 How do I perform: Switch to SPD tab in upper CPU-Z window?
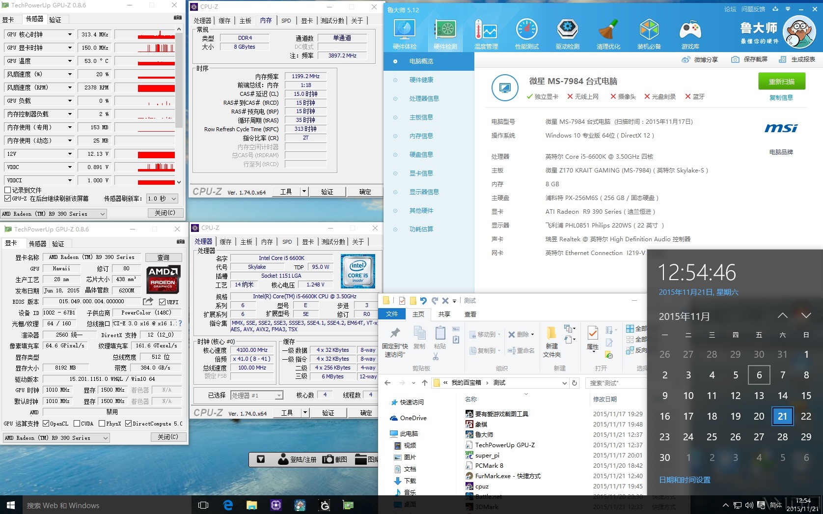[x=286, y=21]
